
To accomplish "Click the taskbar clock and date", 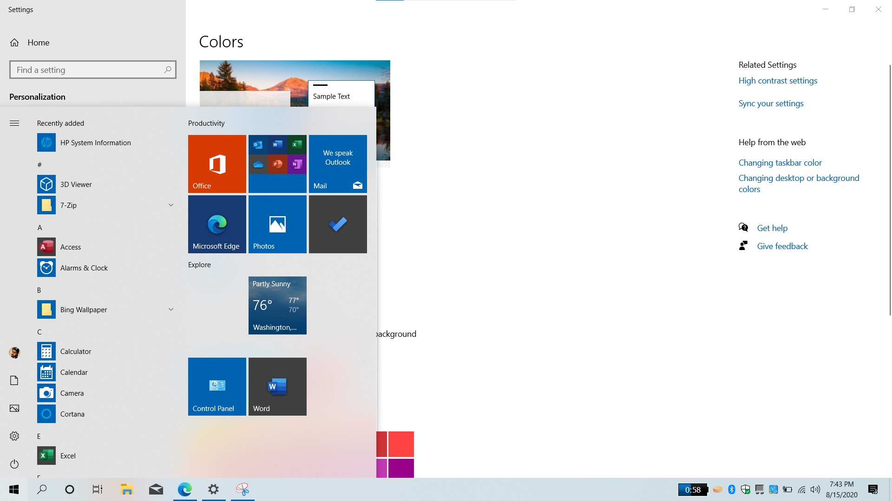I will click(842, 489).
